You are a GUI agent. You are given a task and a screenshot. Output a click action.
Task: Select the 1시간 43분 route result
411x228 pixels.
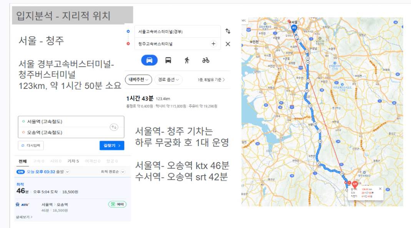140,98
